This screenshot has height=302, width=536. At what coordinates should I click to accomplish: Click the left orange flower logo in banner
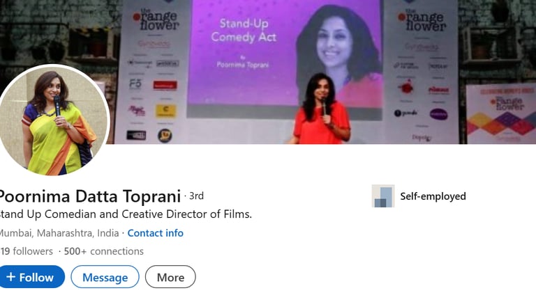[156, 19]
